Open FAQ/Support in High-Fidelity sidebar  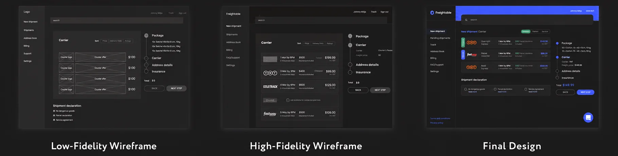(x=233, y=58)
